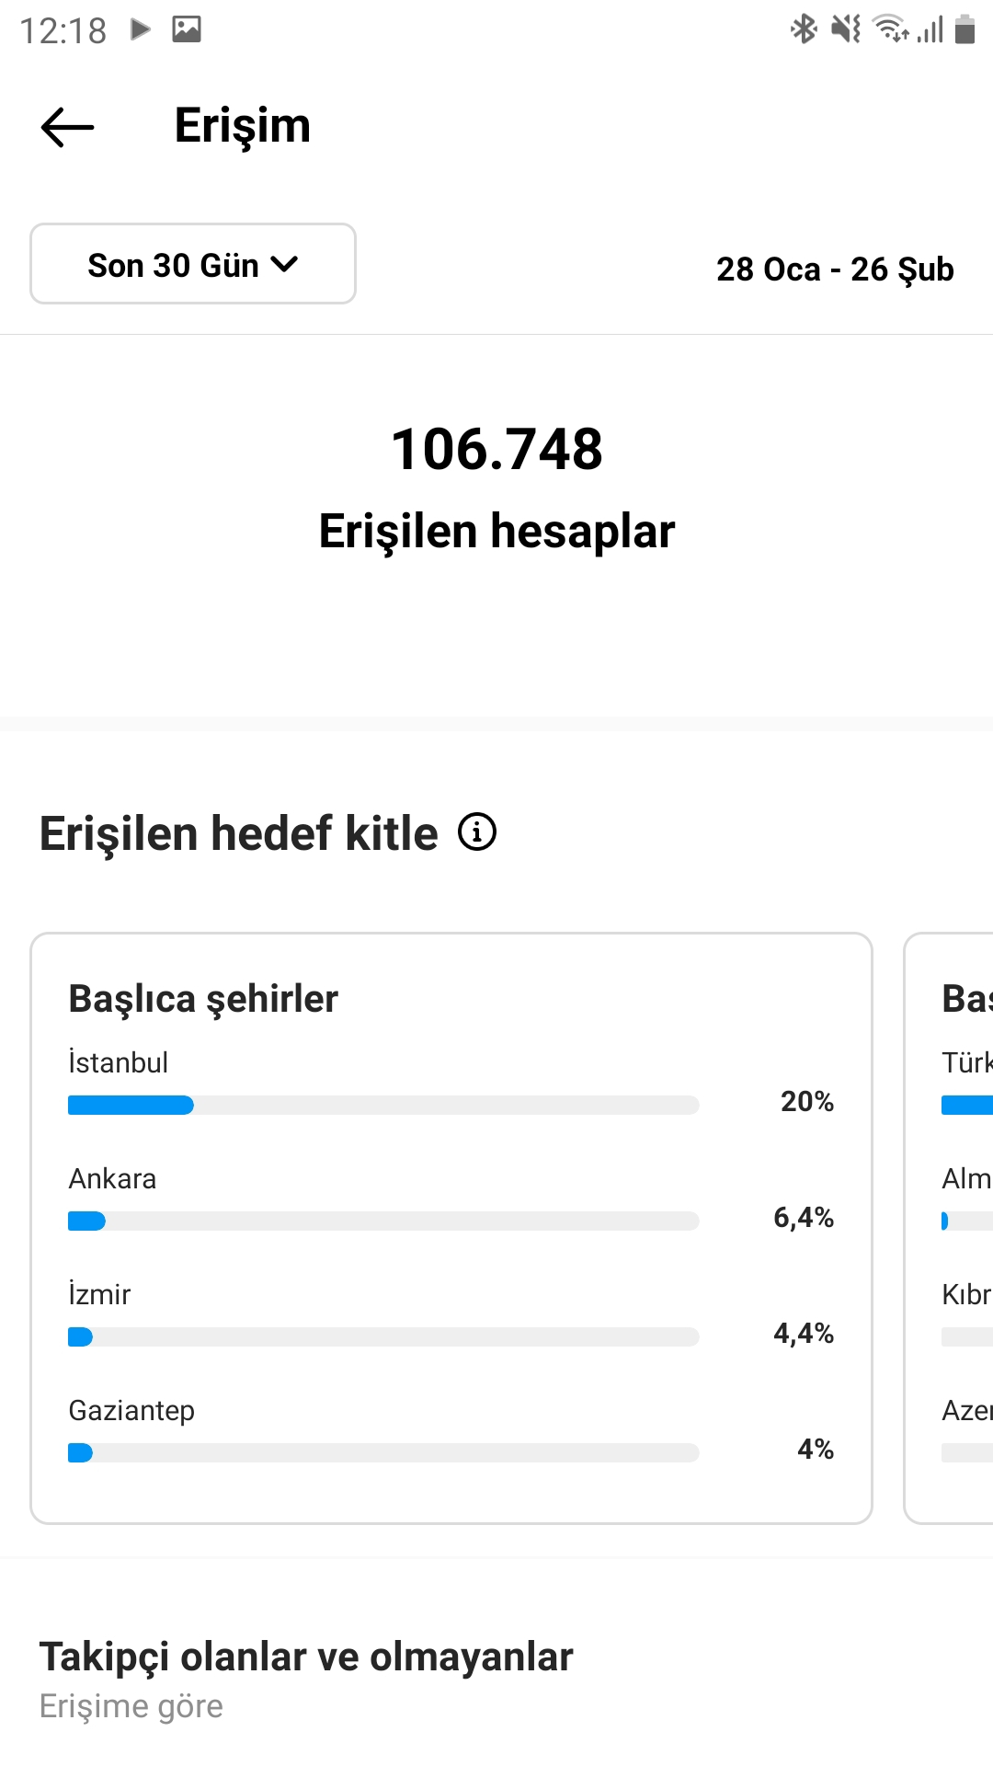The width and height of the screenshot is (993, 1766).
Task: Tap the image notification icon
Action: (x=187, y=29)
